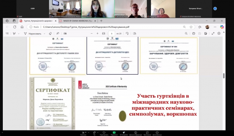Toggle full screen PDF view
Image resolution: width=234 pixels, height=136 pixels.
(x=213, y=33)
